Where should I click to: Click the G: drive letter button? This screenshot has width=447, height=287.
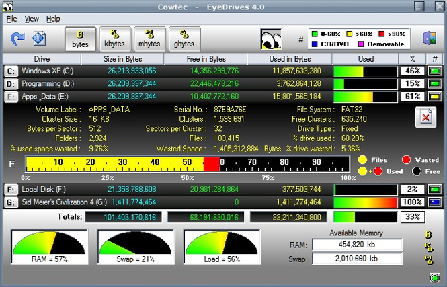pyautogui.click(x=11, y=202)
